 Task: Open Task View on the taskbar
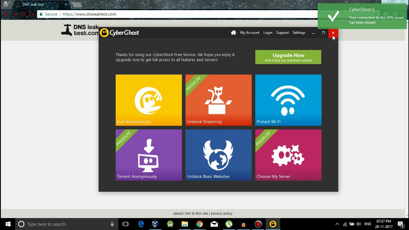(x=126, y=224)
